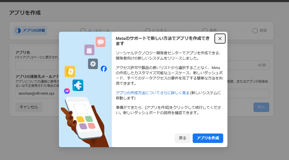Click the contact email input field
289x160 pixels.
37,93
